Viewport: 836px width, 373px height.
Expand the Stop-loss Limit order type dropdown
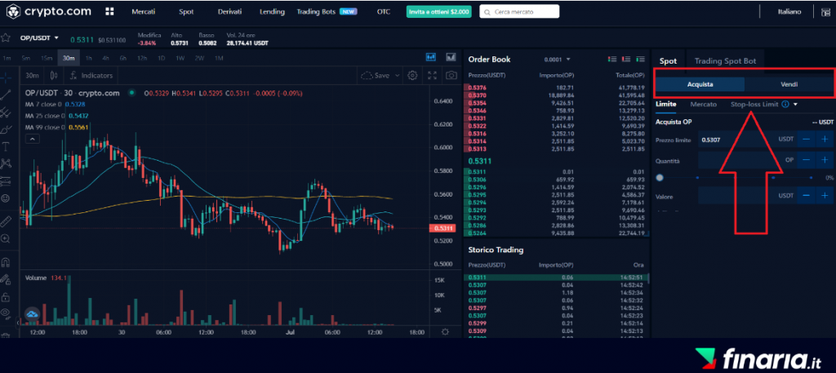(x=795, y=104)
